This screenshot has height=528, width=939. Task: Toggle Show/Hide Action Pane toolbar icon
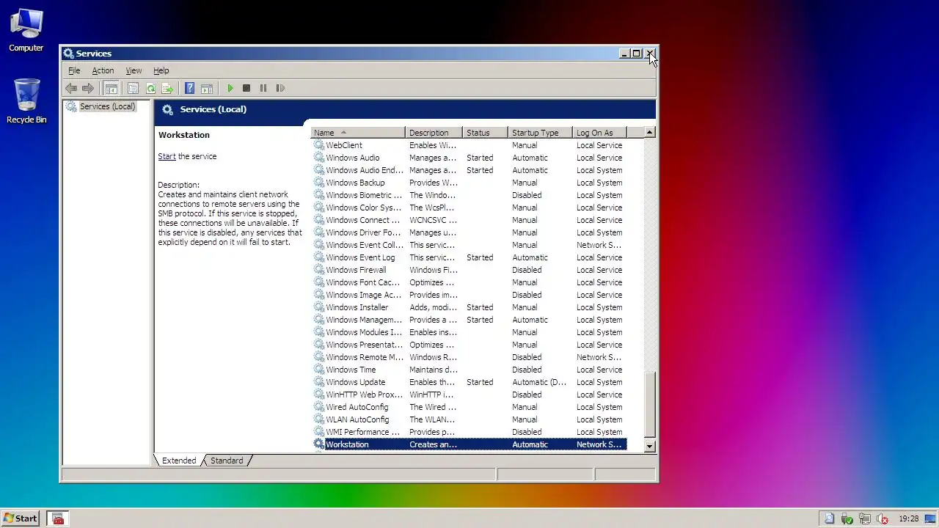207,88
